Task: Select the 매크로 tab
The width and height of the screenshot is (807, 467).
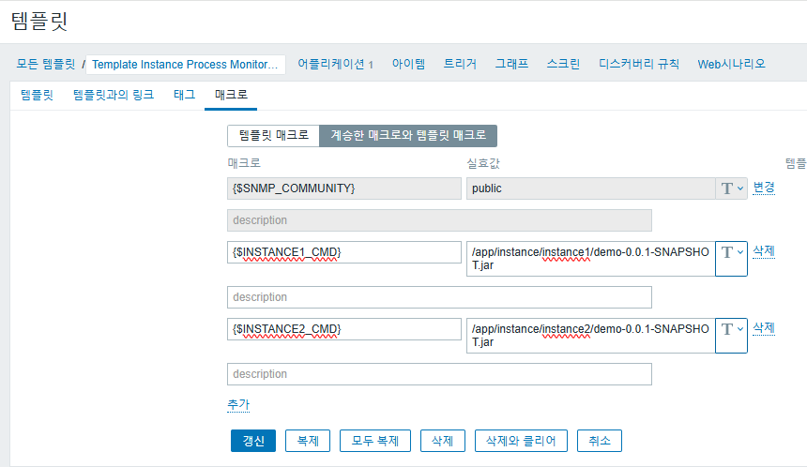Action: [x=231, y=95]
